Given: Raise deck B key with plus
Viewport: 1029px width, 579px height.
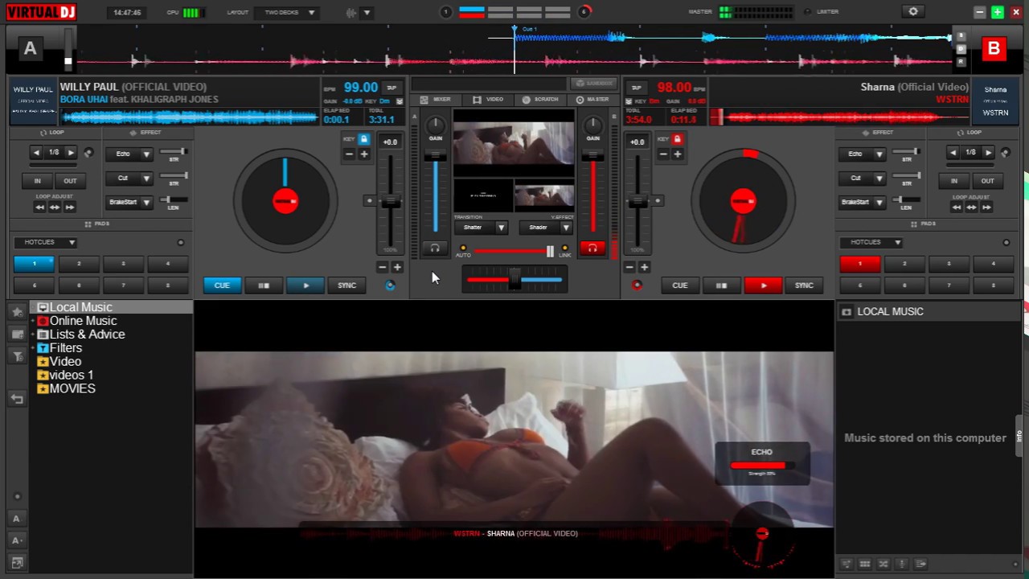Looking at the screenshot, I should click(x=677, y=154).
